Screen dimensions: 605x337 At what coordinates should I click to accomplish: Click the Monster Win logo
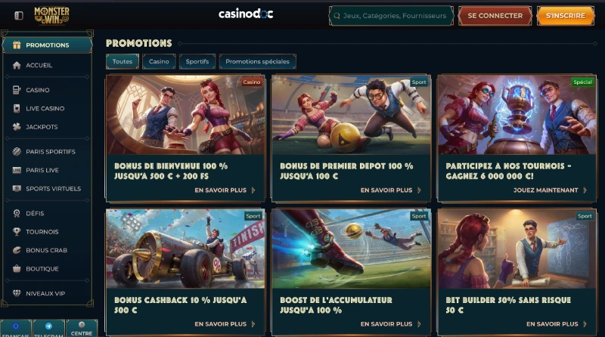tap(51, 15)
